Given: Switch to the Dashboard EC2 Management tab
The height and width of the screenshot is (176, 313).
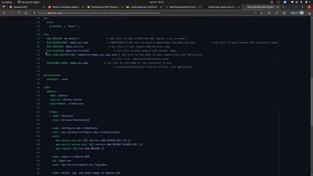Looking at the screenshot, I should [105, 7].
